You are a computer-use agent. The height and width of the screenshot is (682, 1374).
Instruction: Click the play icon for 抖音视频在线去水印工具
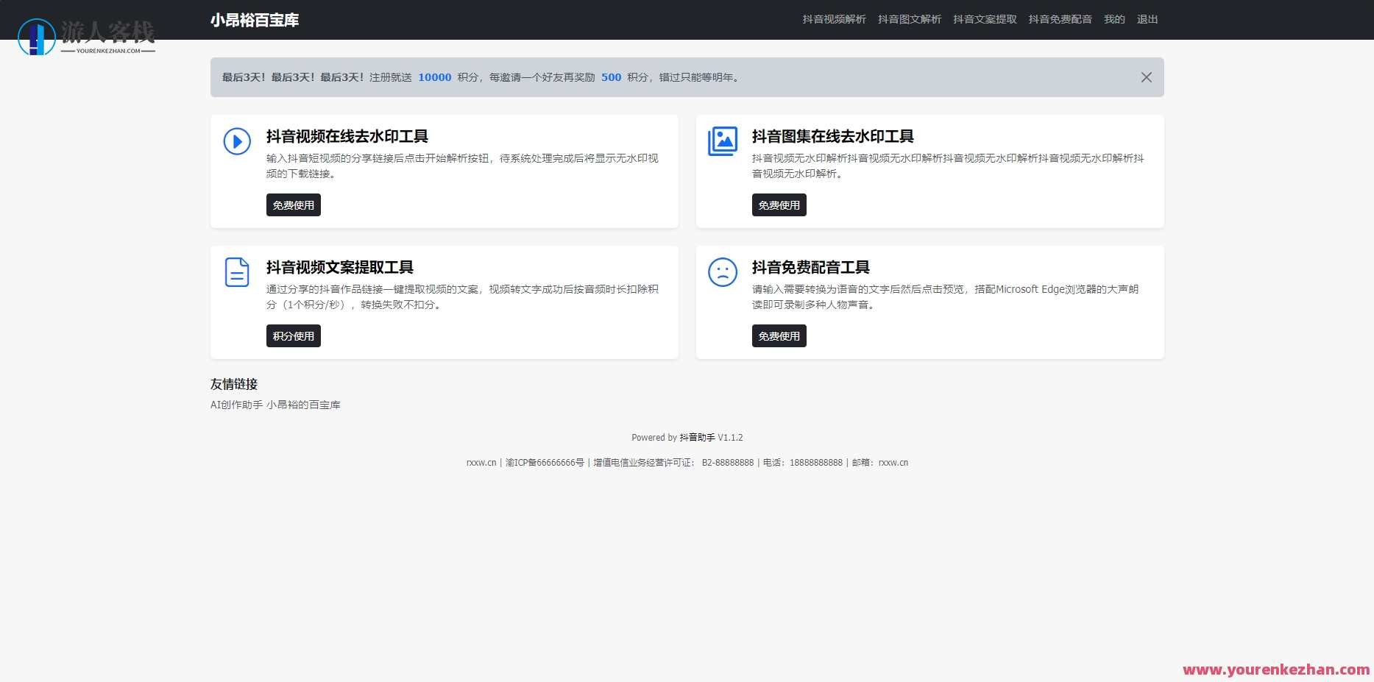[x=236, y=141]
